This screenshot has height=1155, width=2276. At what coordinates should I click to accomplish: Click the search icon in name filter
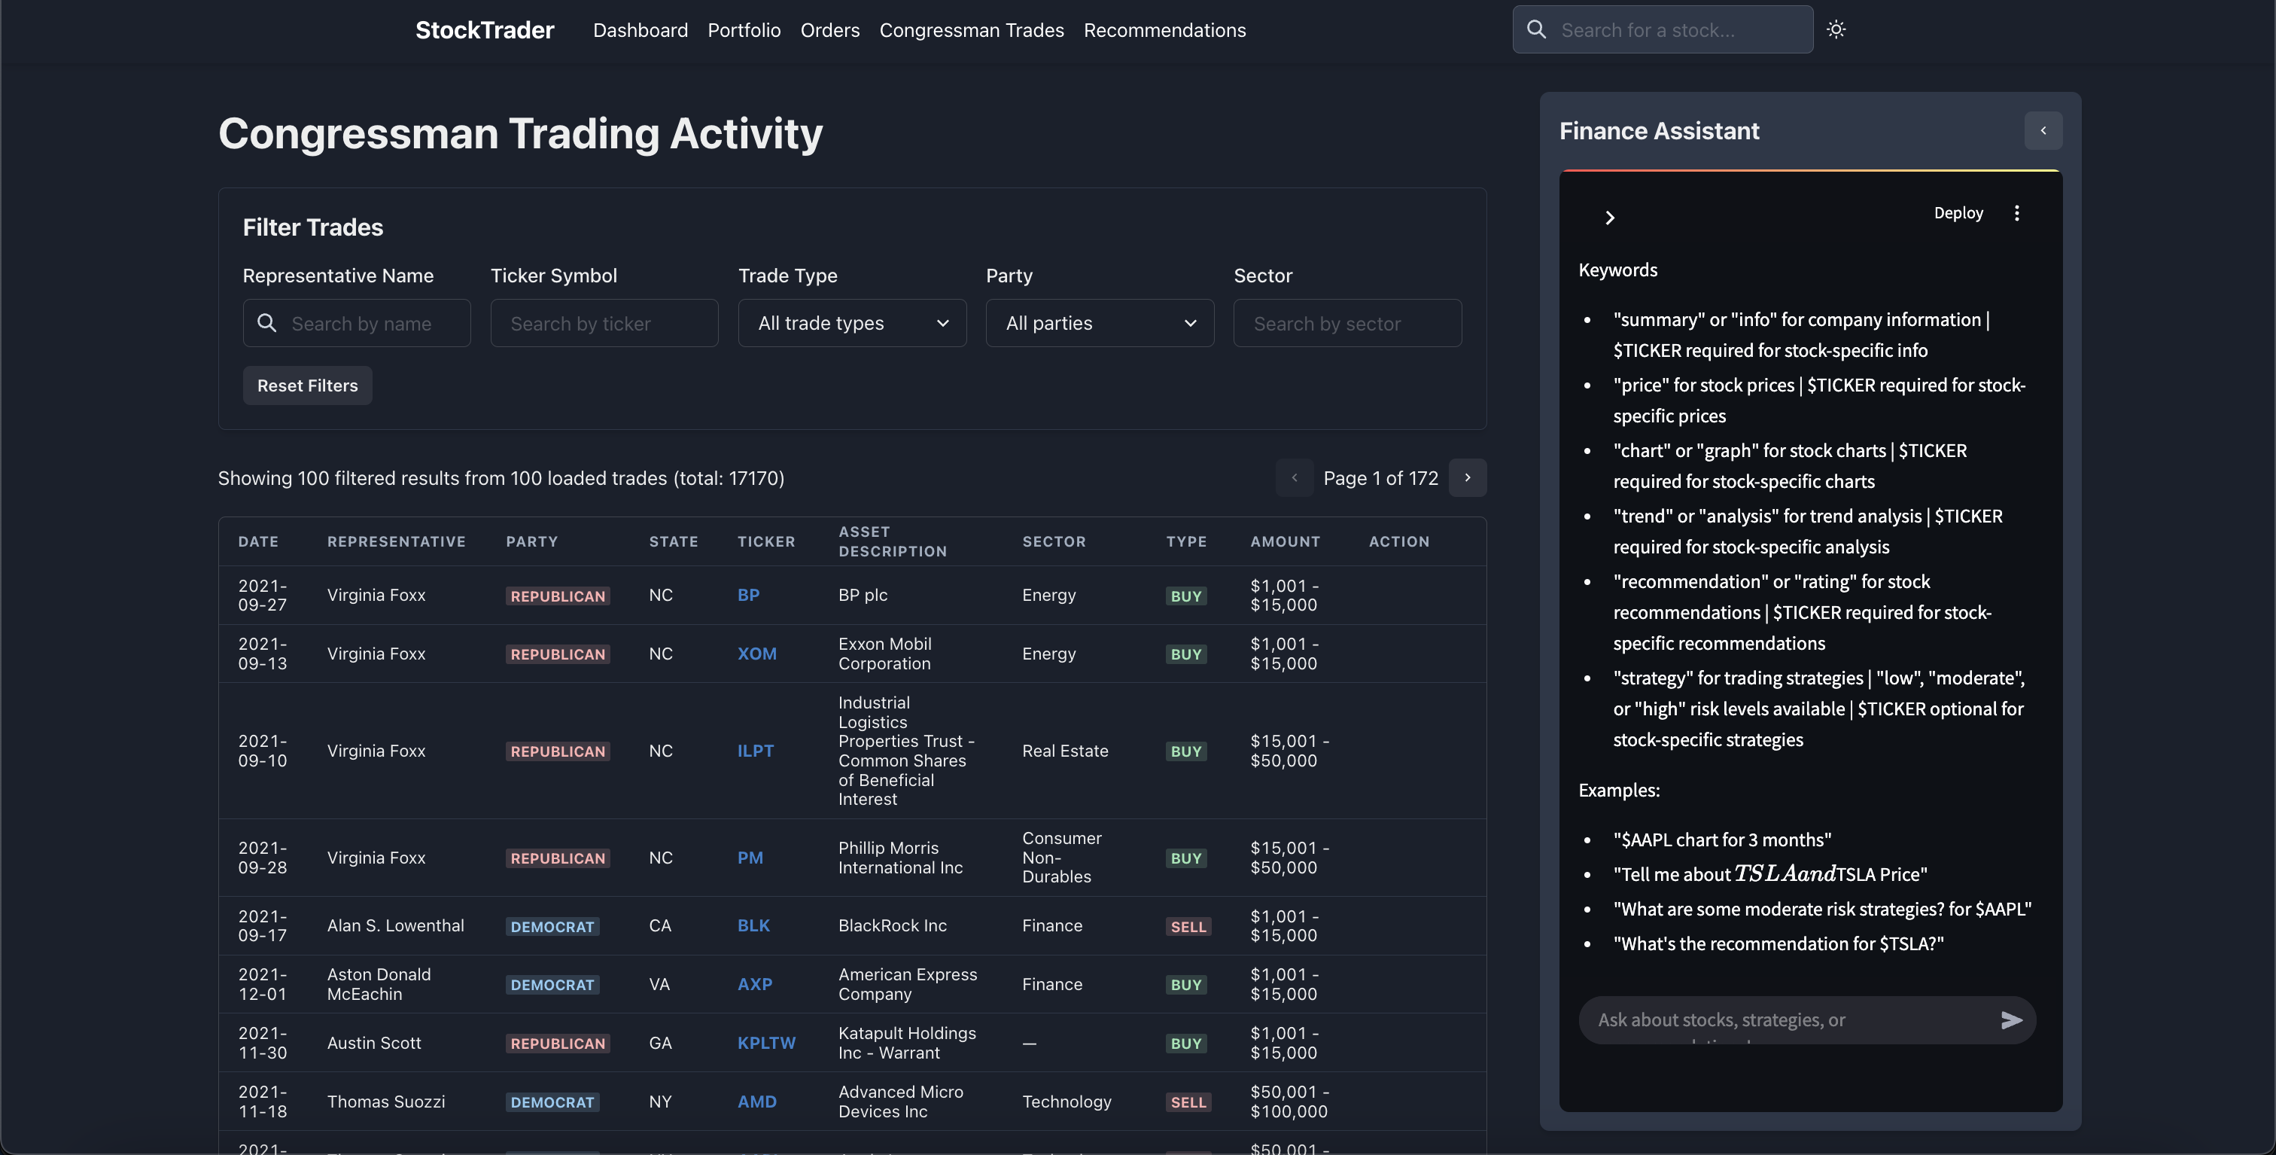pos(267,324)
